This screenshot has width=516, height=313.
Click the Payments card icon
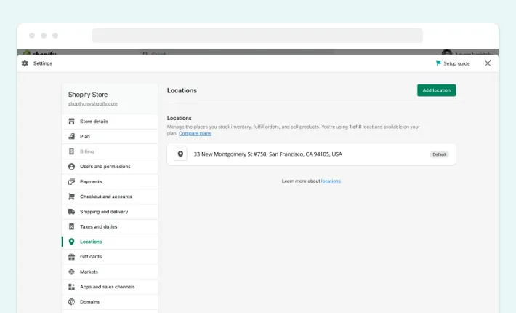(x=71, y=181)
